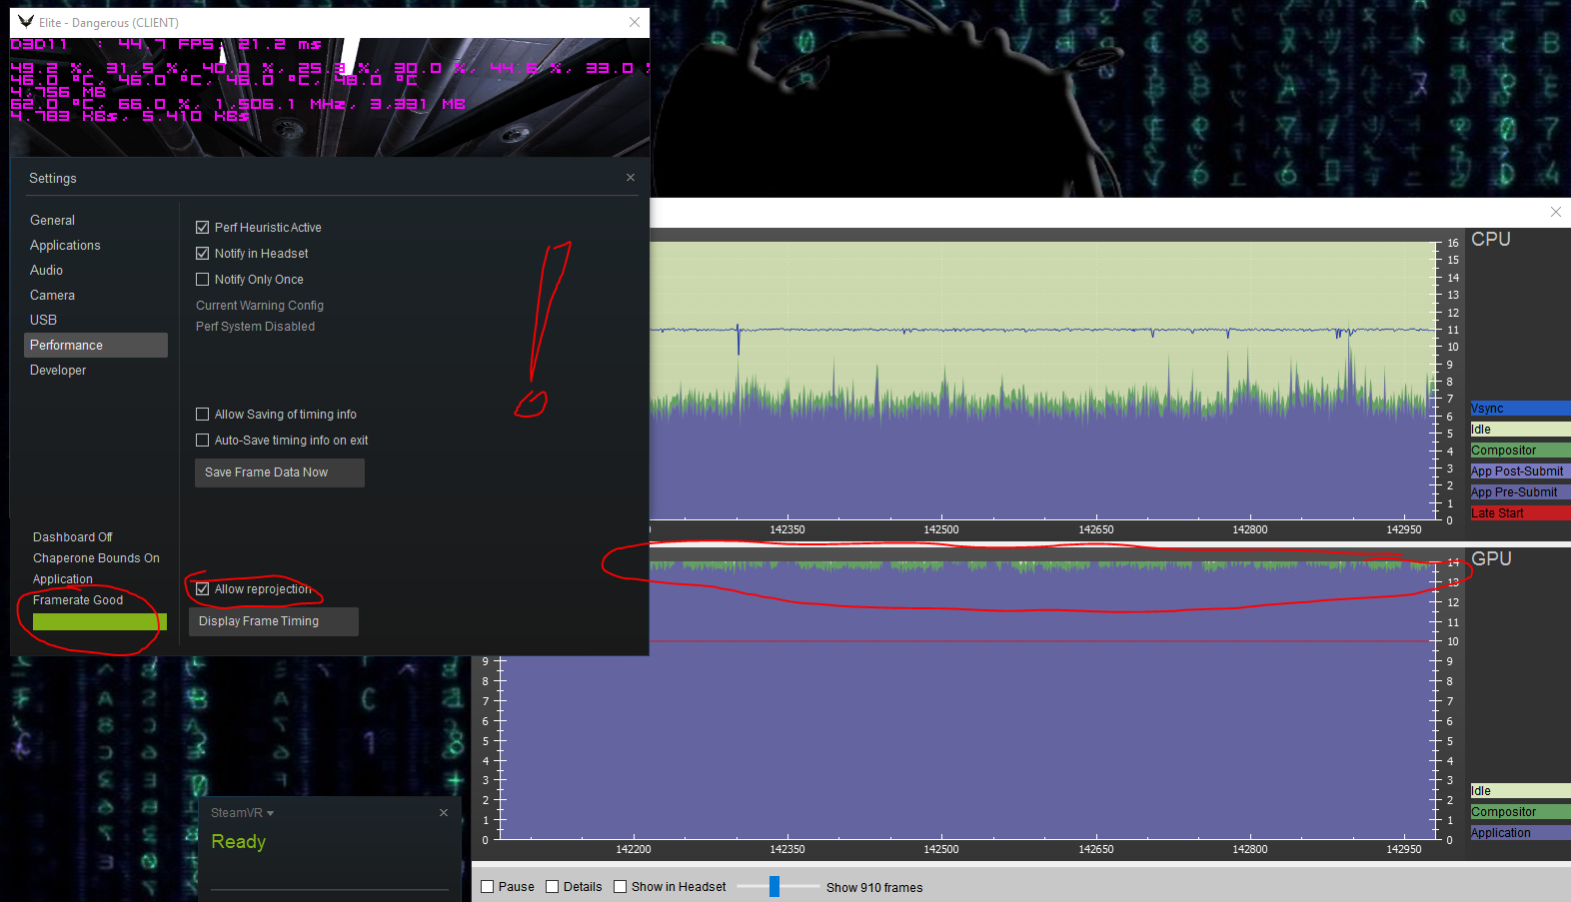Click Display Frame Timing button
Screen dimensions: 1571x902
coord(274,621)
